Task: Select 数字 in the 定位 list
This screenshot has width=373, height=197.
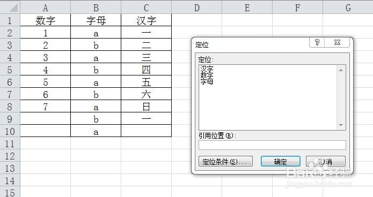Action: point(207,75)
